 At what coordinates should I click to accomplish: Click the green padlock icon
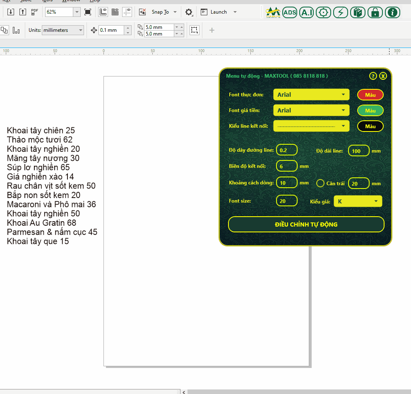tap(375, 12)
